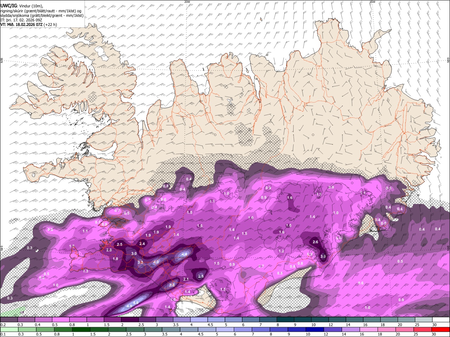This screenshot has height=337, width=450.
Task: Click the '0.2' label in upper legend row
Action: point(2,325)
